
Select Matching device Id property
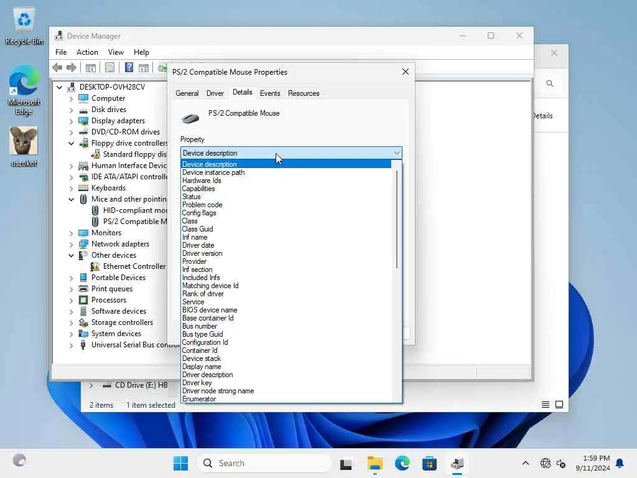286,286
